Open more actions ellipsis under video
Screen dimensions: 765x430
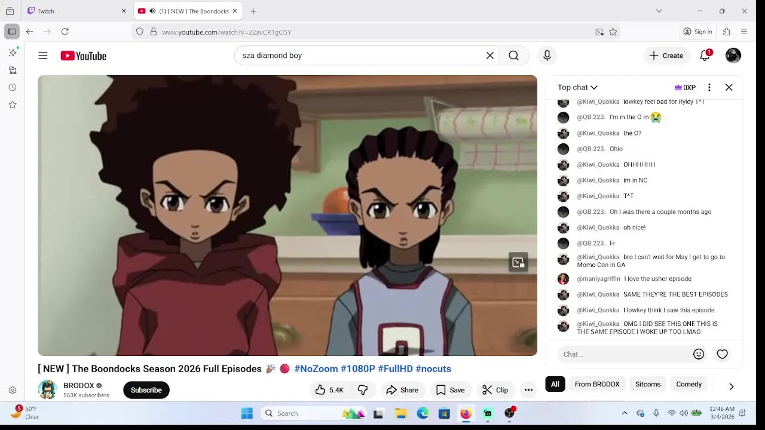coord(528,390)
